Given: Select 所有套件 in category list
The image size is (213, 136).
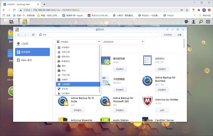Looking at the screenshot, I should coord(77,47).
